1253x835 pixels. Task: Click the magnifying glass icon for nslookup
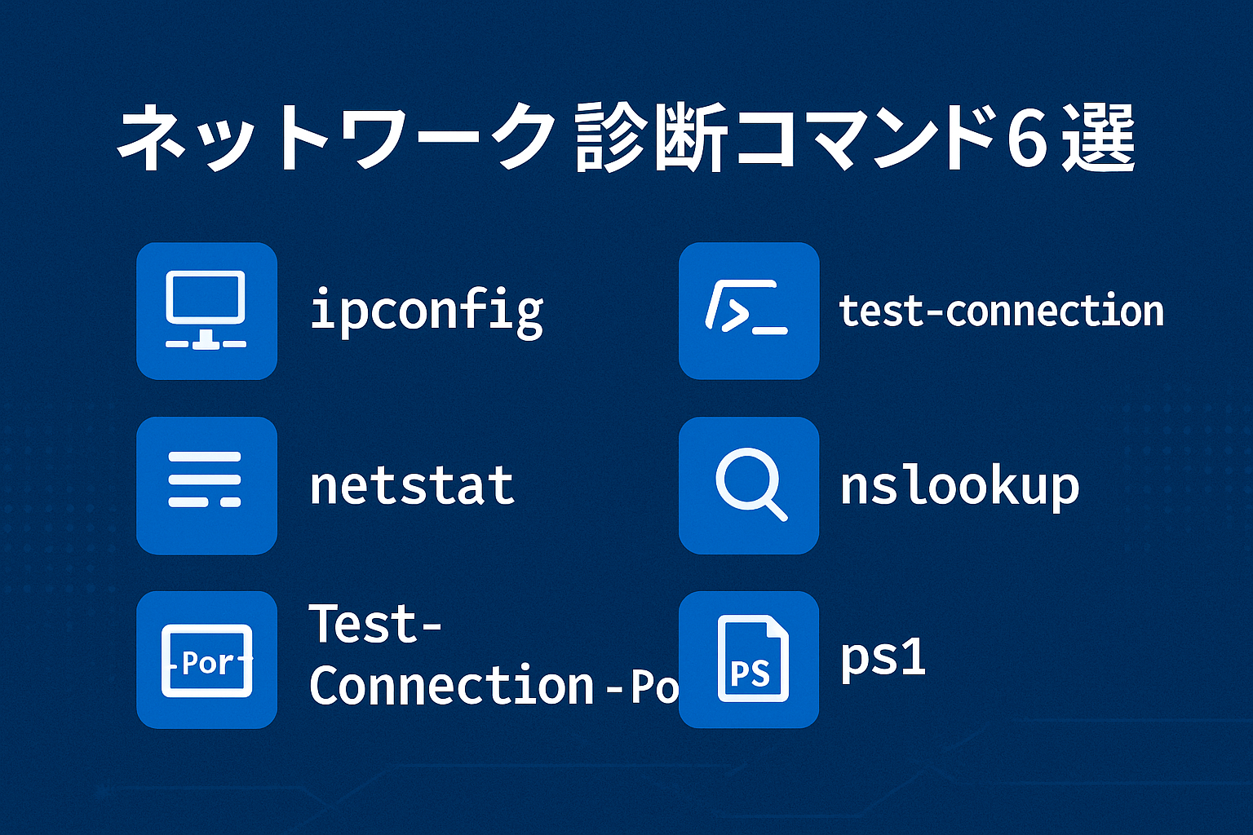click(x=748, y=485)
